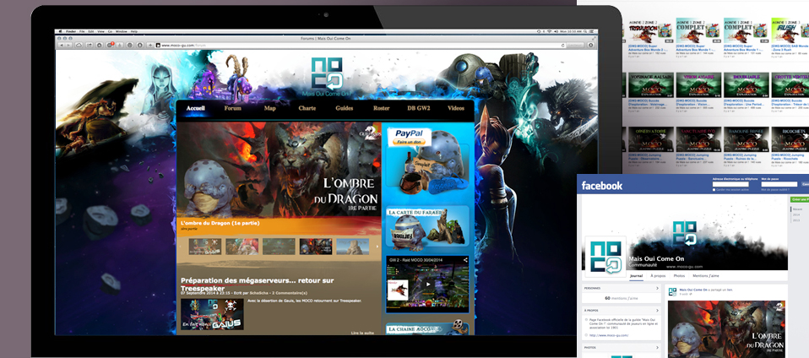
Task: Click the 'Lire la suite' link
Action: coord(363,334)
